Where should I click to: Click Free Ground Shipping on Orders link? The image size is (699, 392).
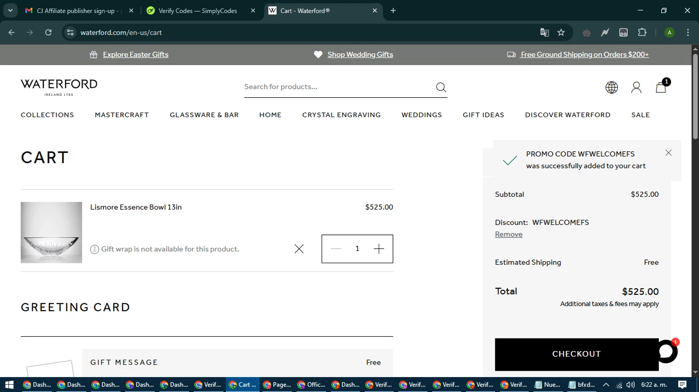click(585, 54)
